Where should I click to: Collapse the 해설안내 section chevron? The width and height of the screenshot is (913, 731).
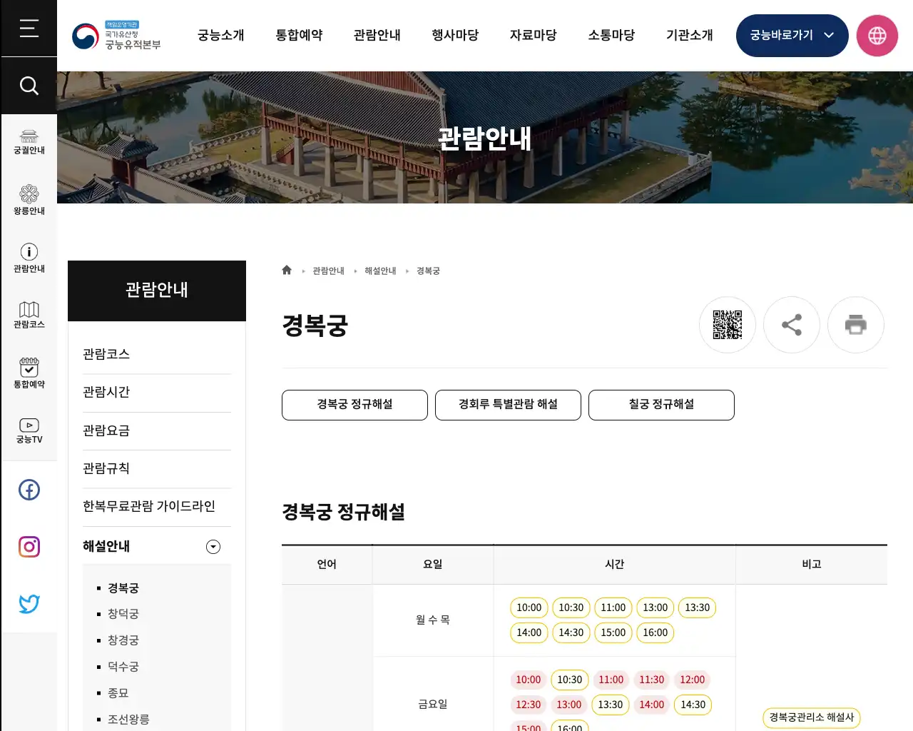(x=213, y=547)
